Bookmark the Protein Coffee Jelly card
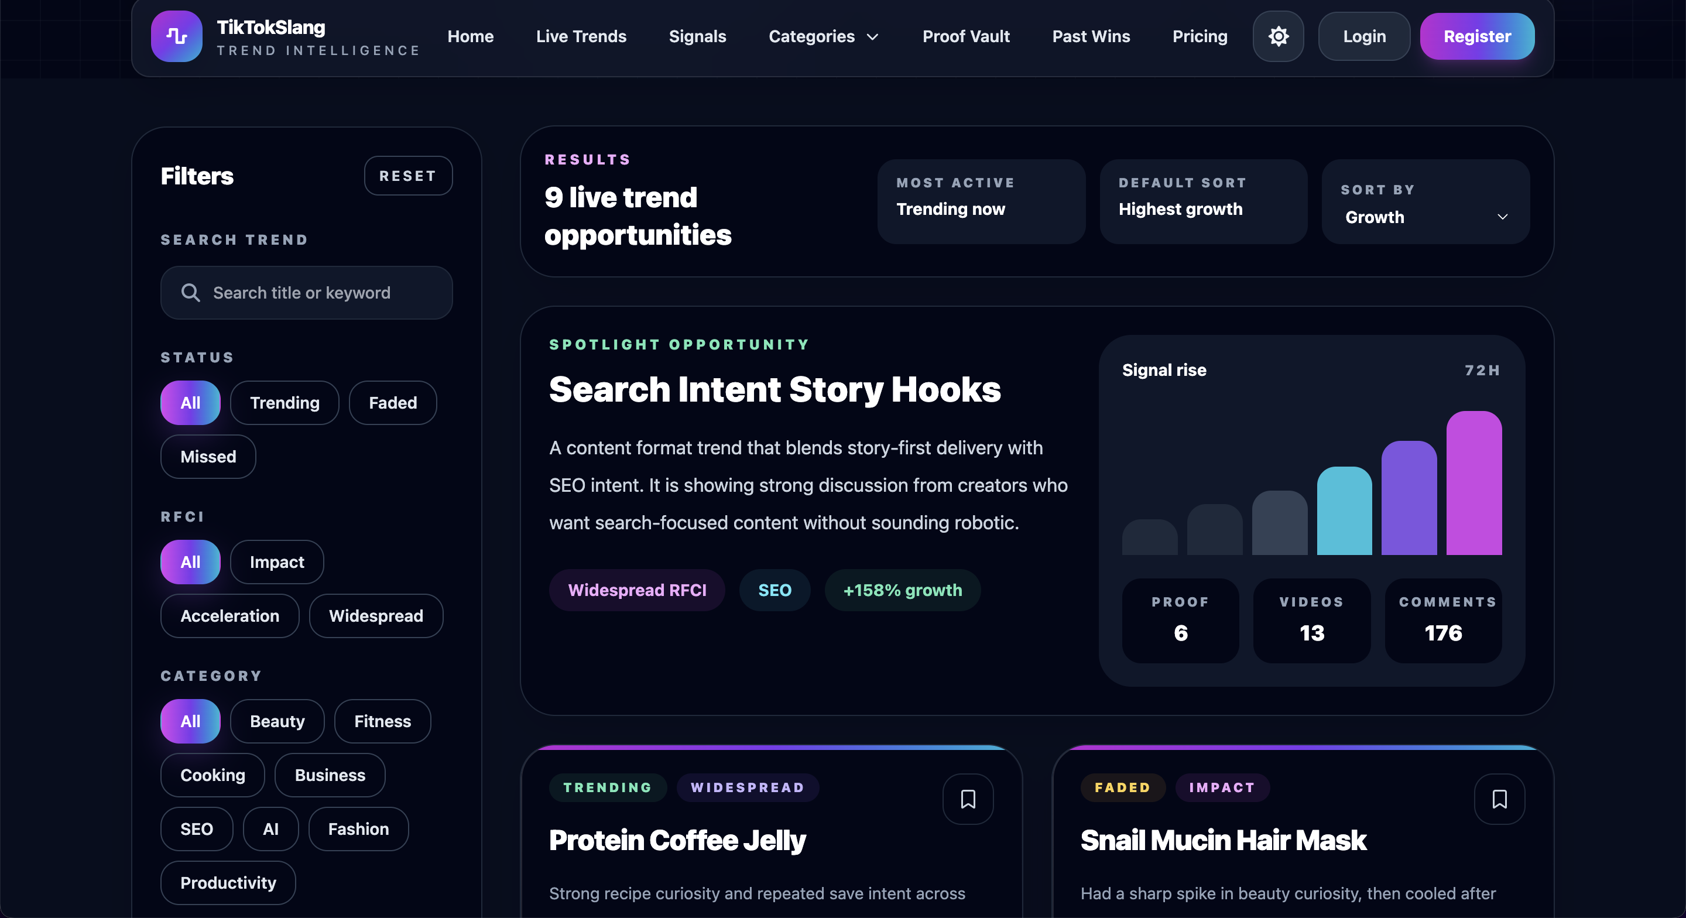Viewport: 1686px width, 918px height. (x=967, y=799)
